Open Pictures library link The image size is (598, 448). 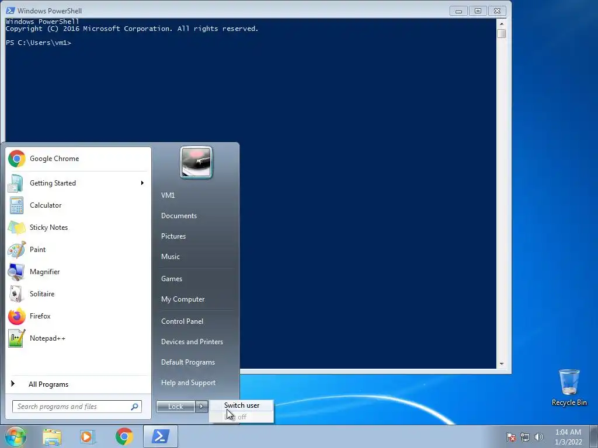click(x=173, y=236)
